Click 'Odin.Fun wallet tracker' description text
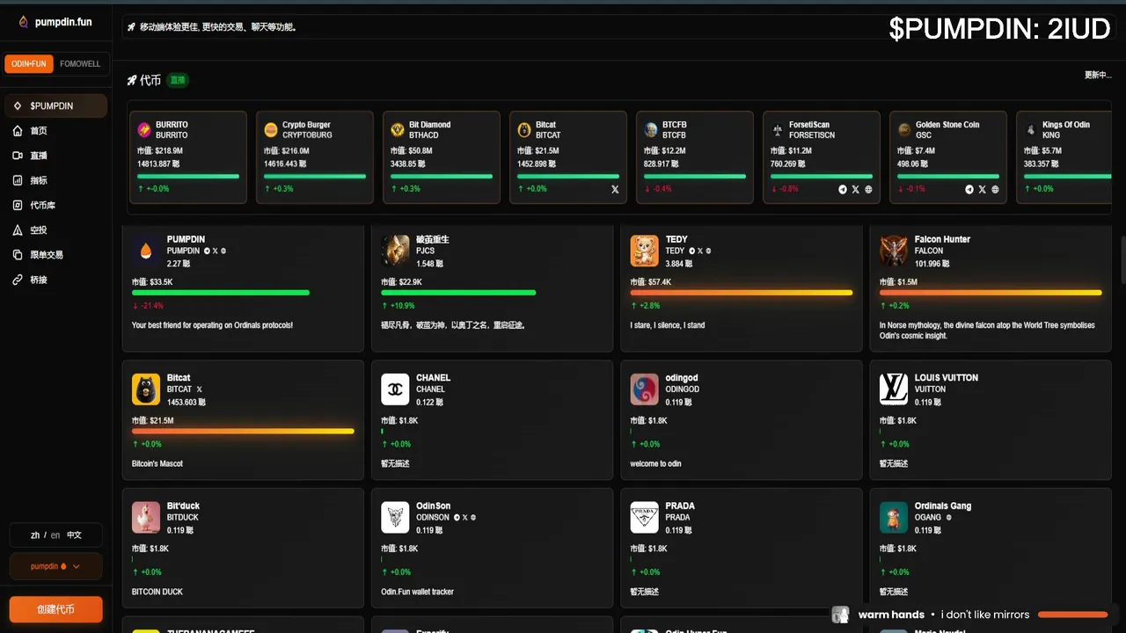The width and height of the screenshot is (1126, 633). pyautogui.click(x=418, y=592)
